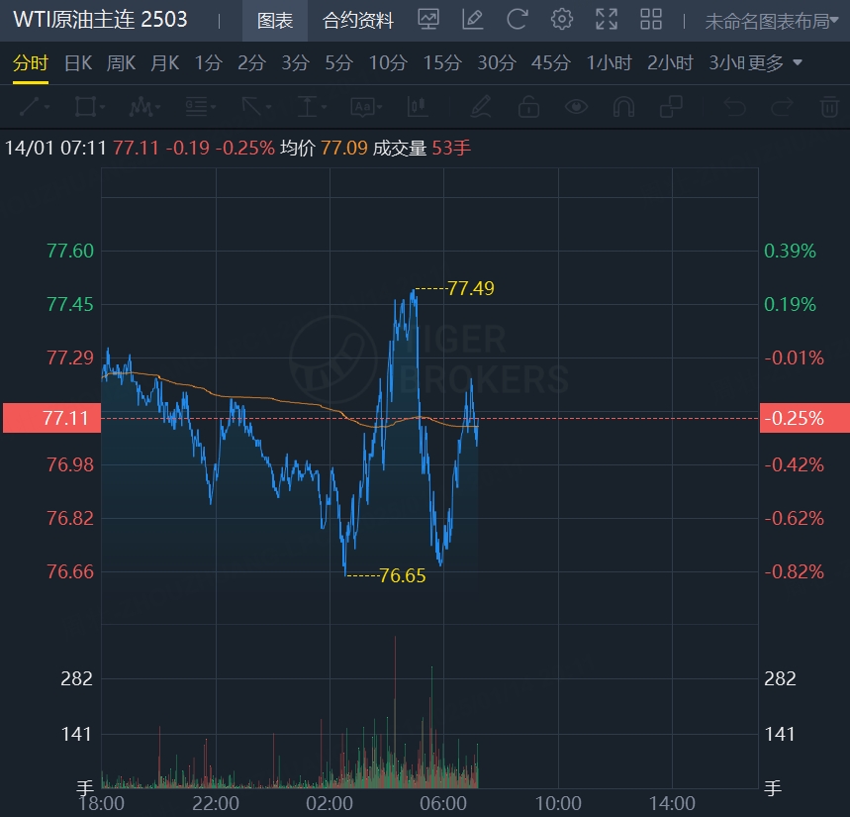Toggle the continuous pencil drawing mode
Image resolution: width=850 pixels, height=817 pixels.
tap(481, 106)
